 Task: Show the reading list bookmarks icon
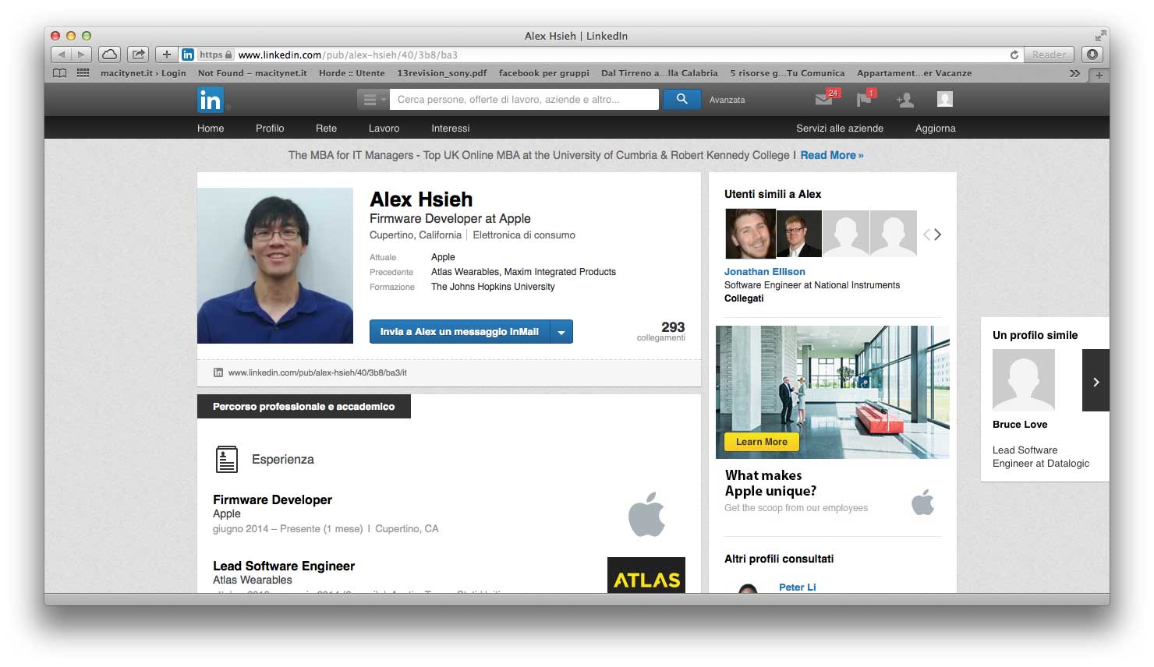tap(60, 73)
